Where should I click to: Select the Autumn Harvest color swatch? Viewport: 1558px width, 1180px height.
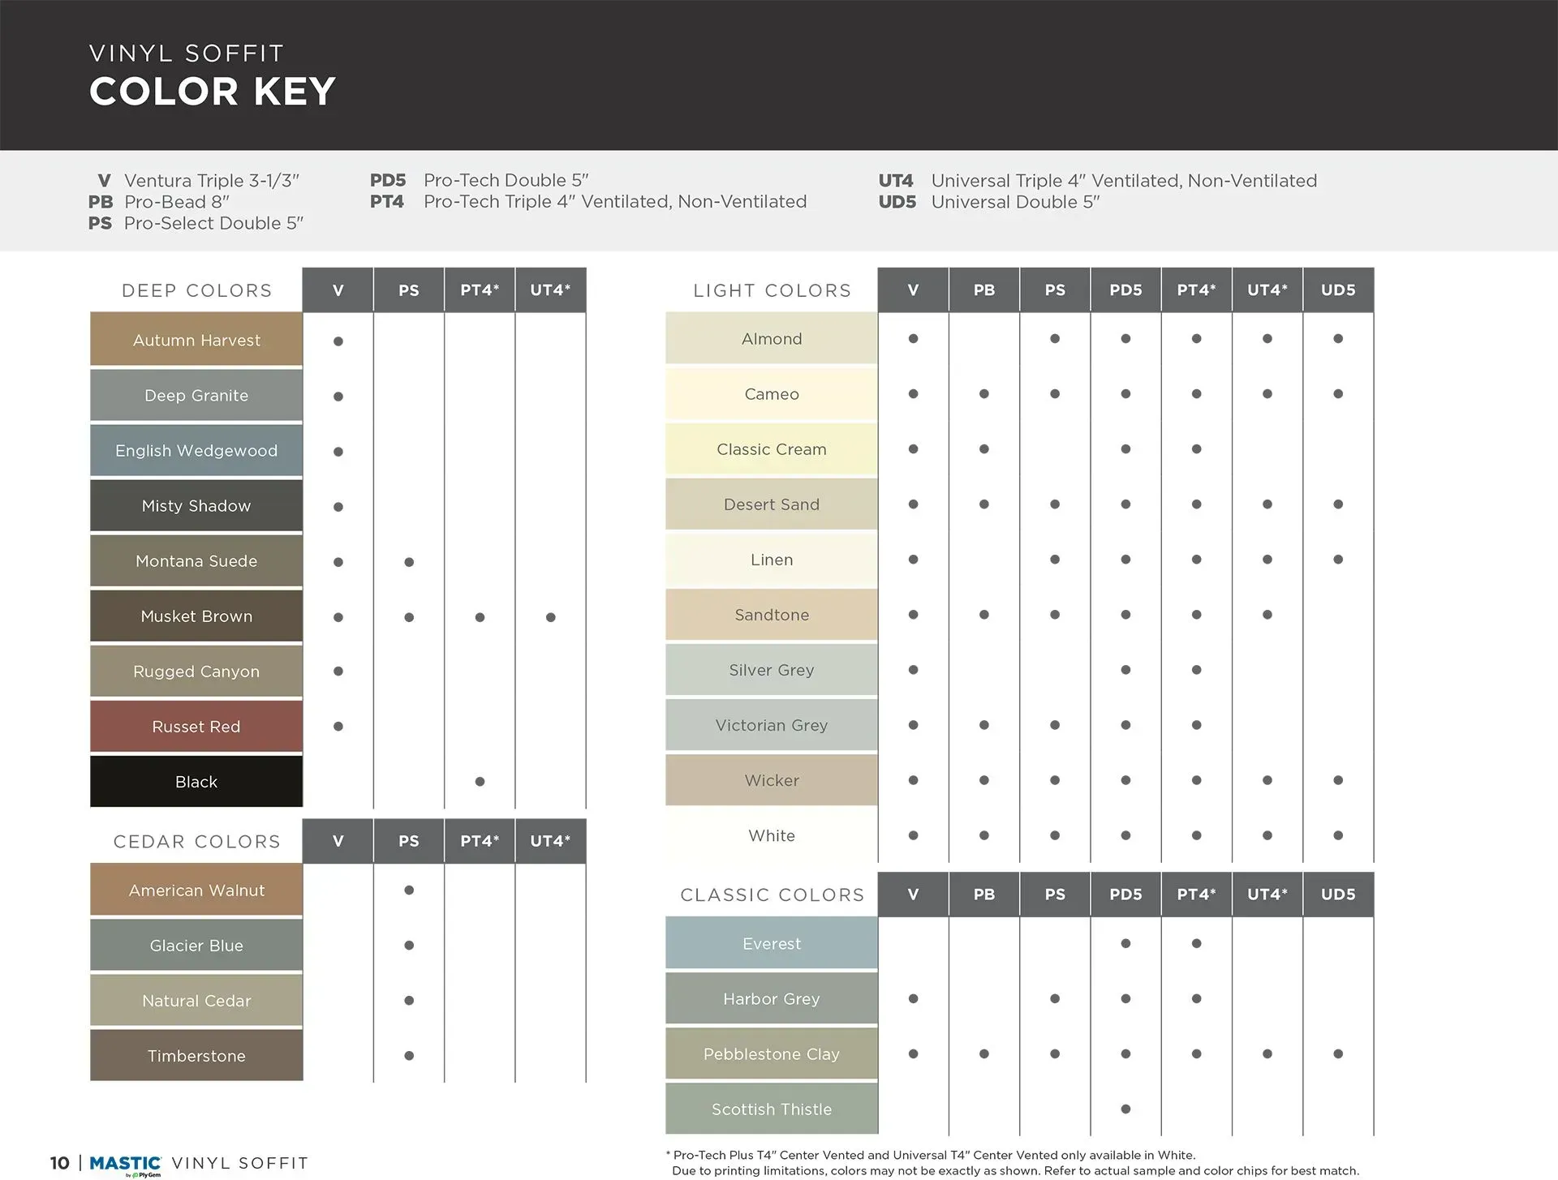196,340
